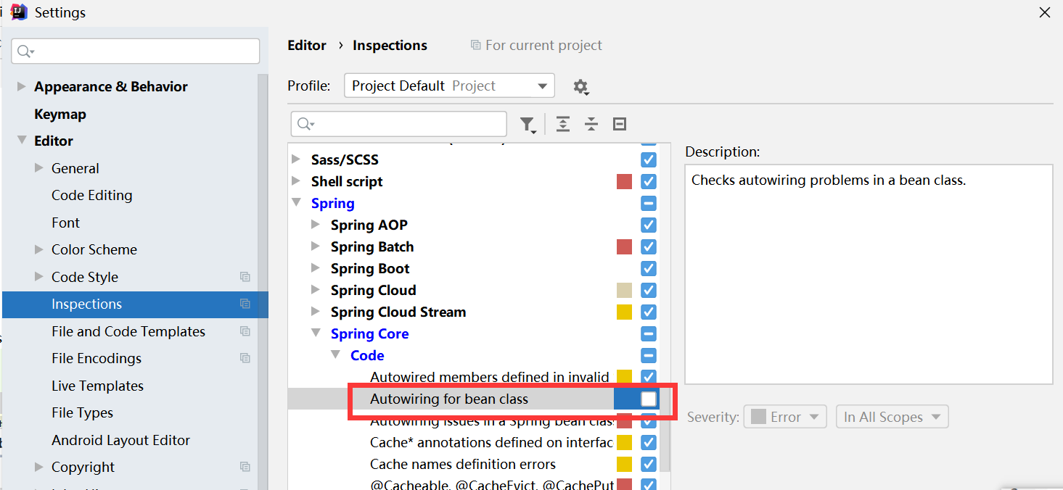Click the Editor breadcrumb link
Image resolution: width=1063 pixels, height=490 pixels.
click(x=307, y=45)
